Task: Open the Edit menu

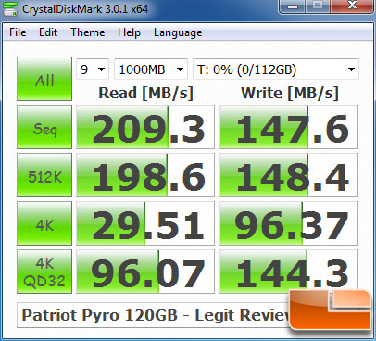Action: coord(48,32)
